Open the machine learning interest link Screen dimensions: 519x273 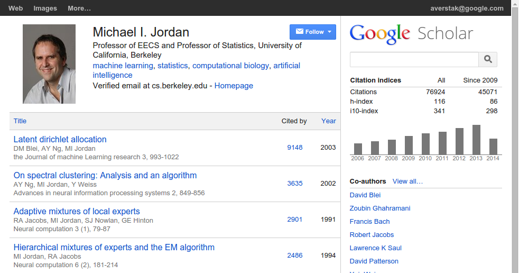coord(123,66)
